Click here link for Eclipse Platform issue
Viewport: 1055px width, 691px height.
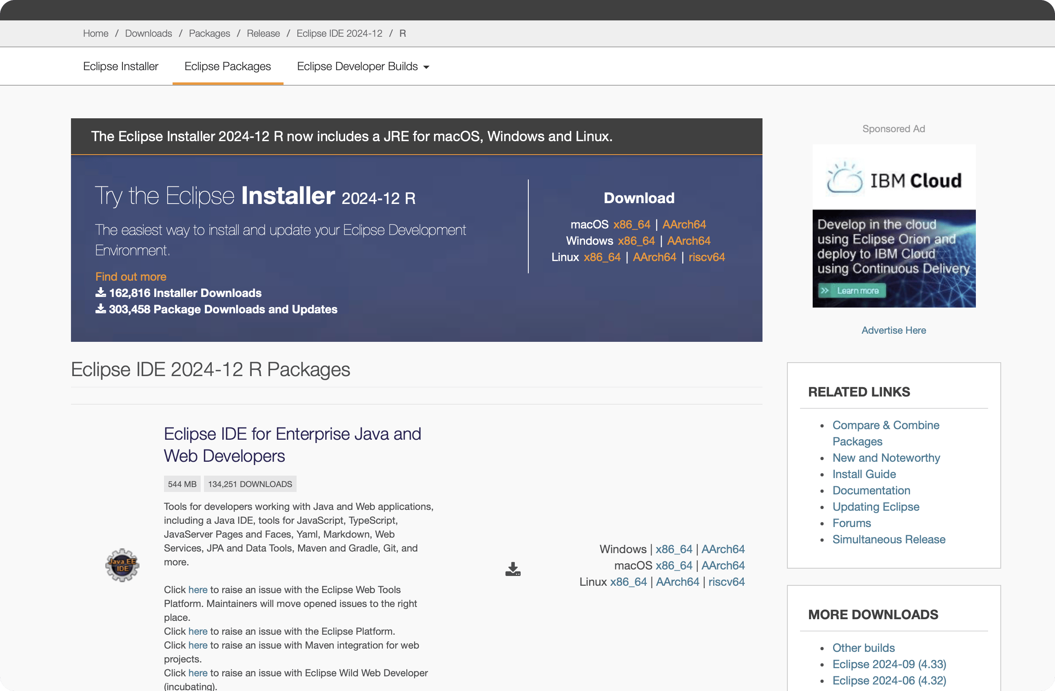pos(198,631)
